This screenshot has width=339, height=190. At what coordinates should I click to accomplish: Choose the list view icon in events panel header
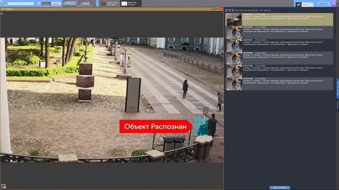[x=233, y=10]
